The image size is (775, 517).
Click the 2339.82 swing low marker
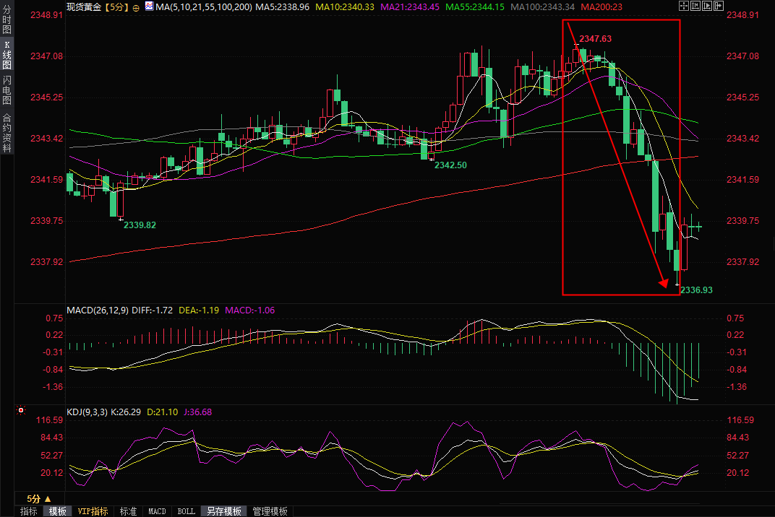pos(140,225)
